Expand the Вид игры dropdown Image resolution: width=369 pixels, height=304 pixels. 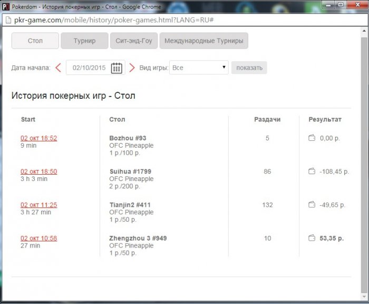tap(199, 68)
